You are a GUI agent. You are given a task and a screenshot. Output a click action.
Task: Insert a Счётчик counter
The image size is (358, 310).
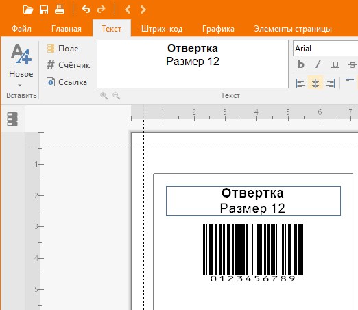(x=69, y=65)
